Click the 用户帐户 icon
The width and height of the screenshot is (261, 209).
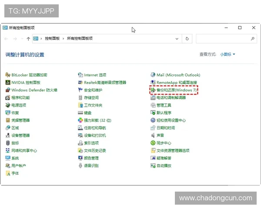[8, 165]
